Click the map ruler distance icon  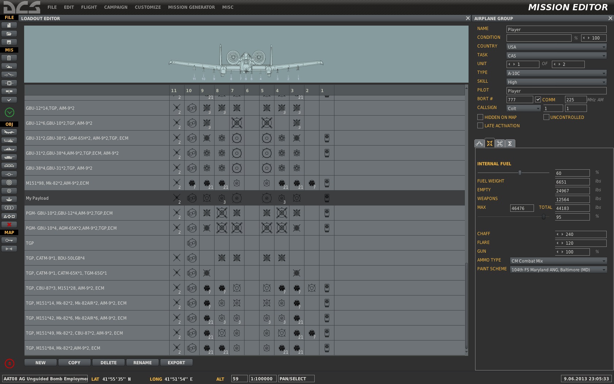coord(9,249)
